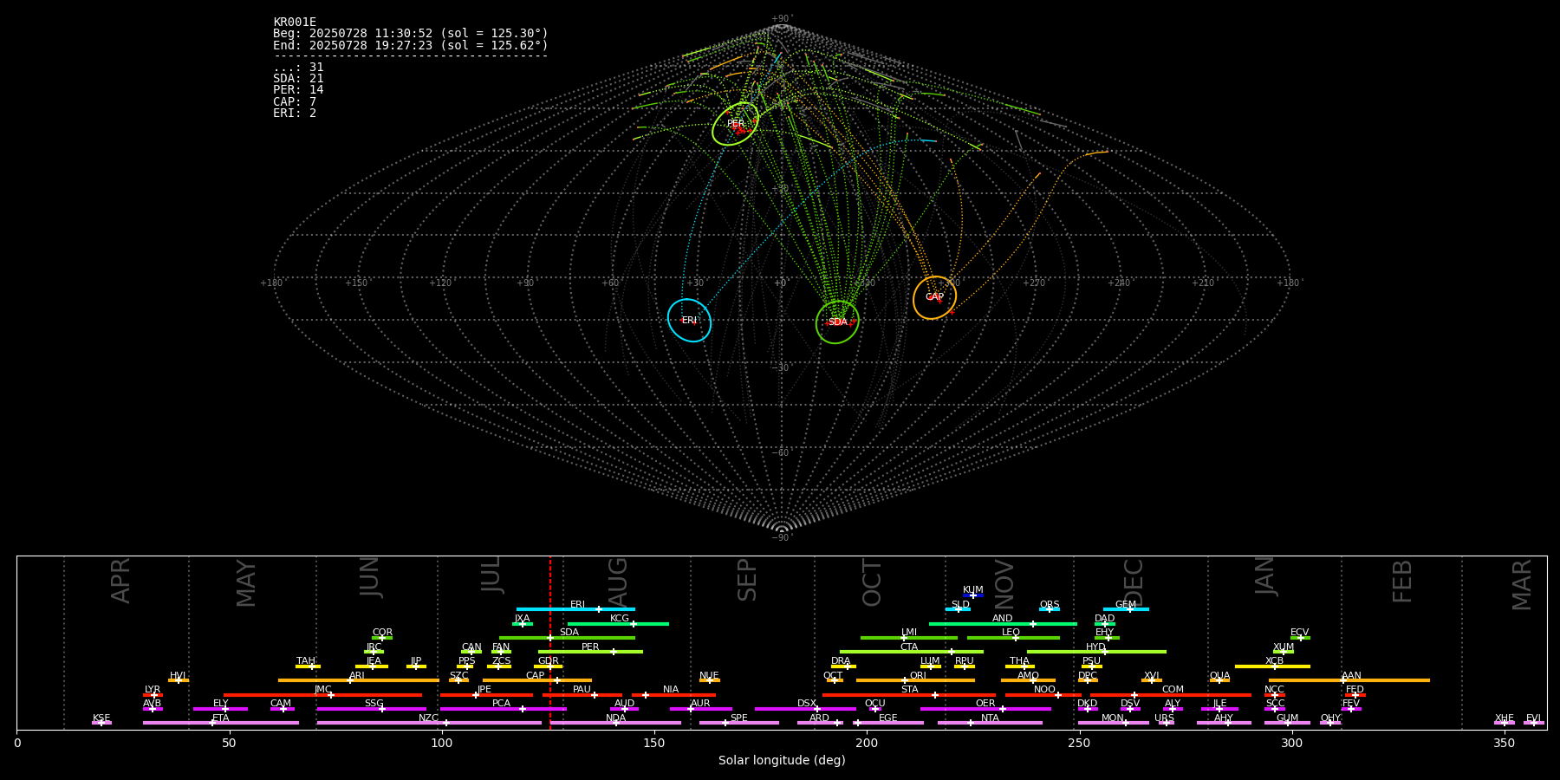Click the pink NZC bar in timeline
The width and height of the screenshot is (1560, 780).
(x=429, y=723)
